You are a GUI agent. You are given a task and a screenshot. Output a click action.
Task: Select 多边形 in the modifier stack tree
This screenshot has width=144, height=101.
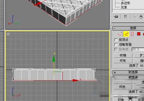[125, 3]
